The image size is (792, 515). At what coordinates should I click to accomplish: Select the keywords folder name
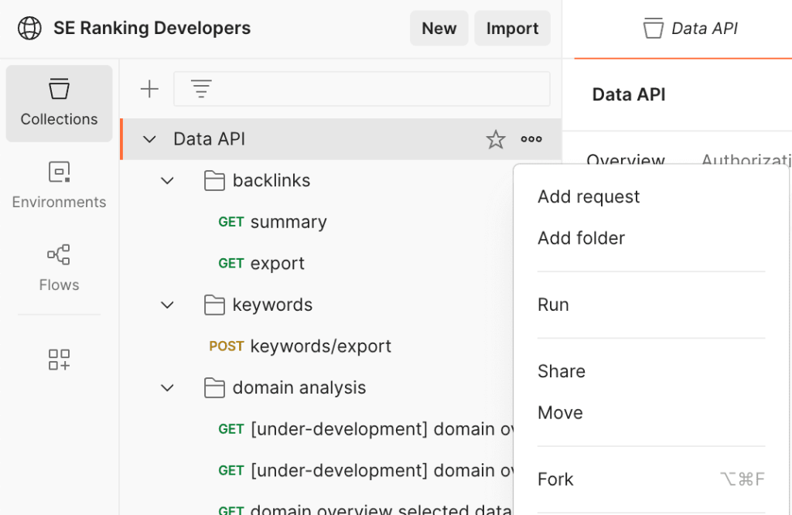tap(272, 305)
